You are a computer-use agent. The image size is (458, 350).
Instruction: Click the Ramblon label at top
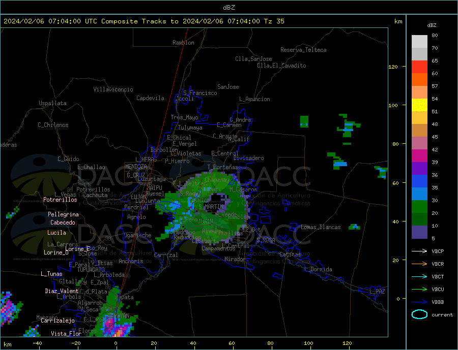point(183,43)
